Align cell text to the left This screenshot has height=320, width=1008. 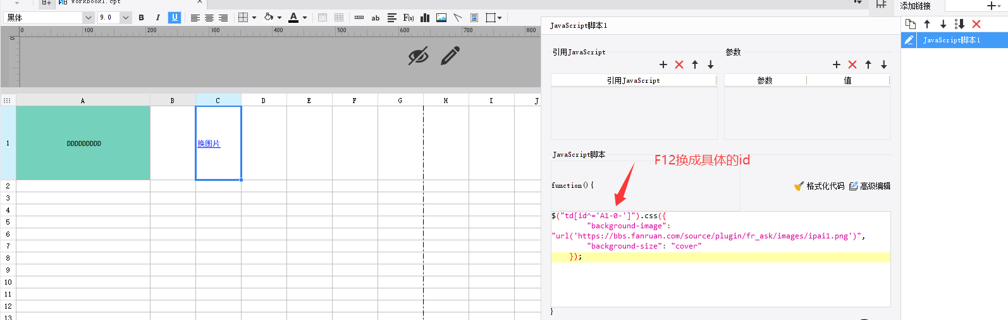tap(195, 18)
